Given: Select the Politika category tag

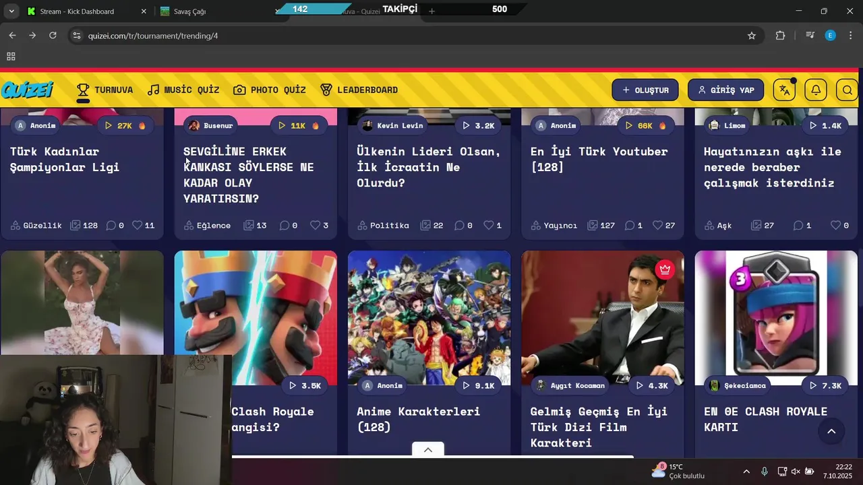Looking at the screenshot, I should (383, 225).
